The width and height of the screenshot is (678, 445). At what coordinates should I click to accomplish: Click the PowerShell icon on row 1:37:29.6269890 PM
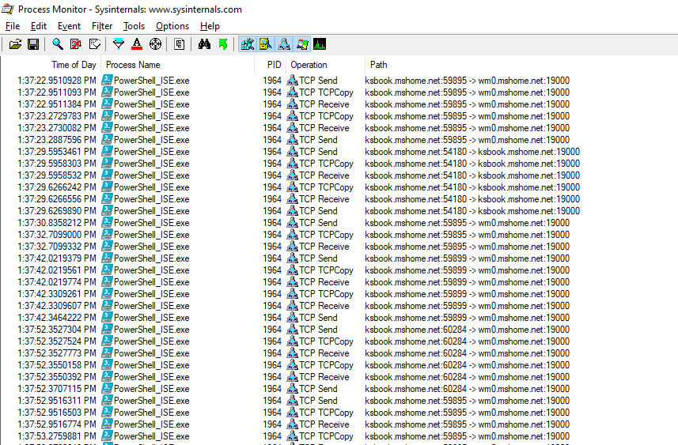pyautogui.click(x=108, y=211)
